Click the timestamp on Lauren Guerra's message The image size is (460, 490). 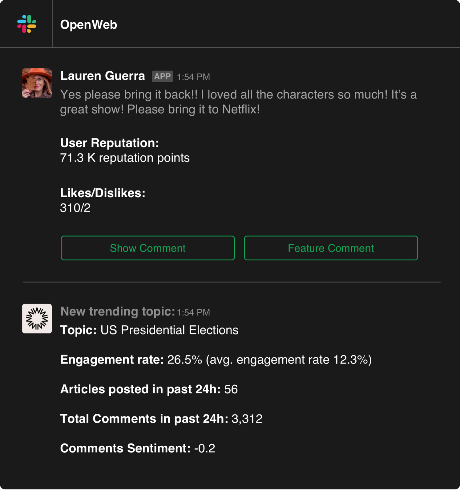click(x=193, y=77)
